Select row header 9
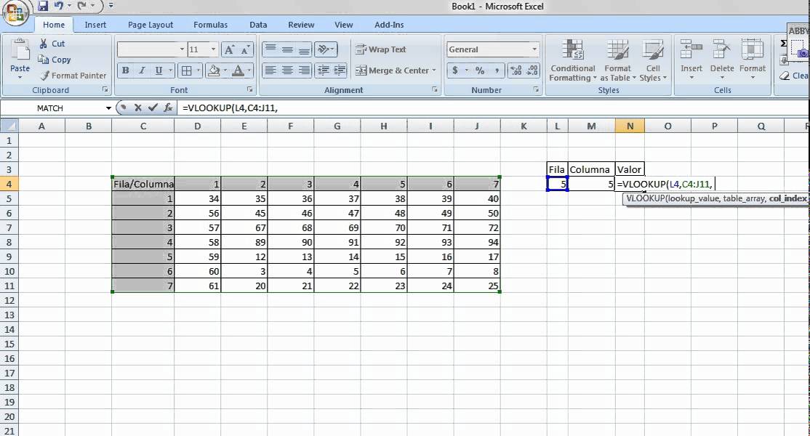Screen dimensions: 810x436 click(9, 257)
